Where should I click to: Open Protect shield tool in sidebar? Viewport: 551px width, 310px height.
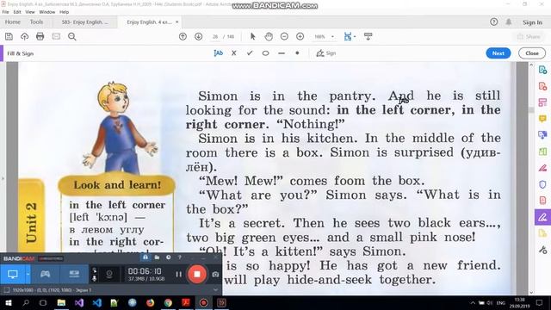tap(543, 184)
